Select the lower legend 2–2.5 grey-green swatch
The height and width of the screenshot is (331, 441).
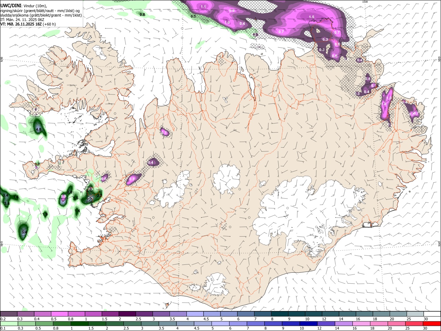[x=115, y=323]
